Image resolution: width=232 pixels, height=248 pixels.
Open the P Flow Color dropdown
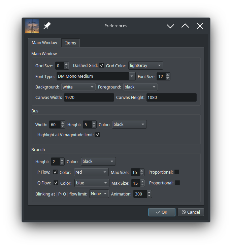tap(91, 172)
